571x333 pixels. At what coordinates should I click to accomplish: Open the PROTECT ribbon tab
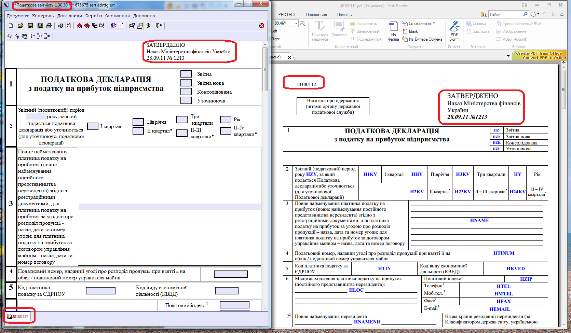click(x=287, y=15)
